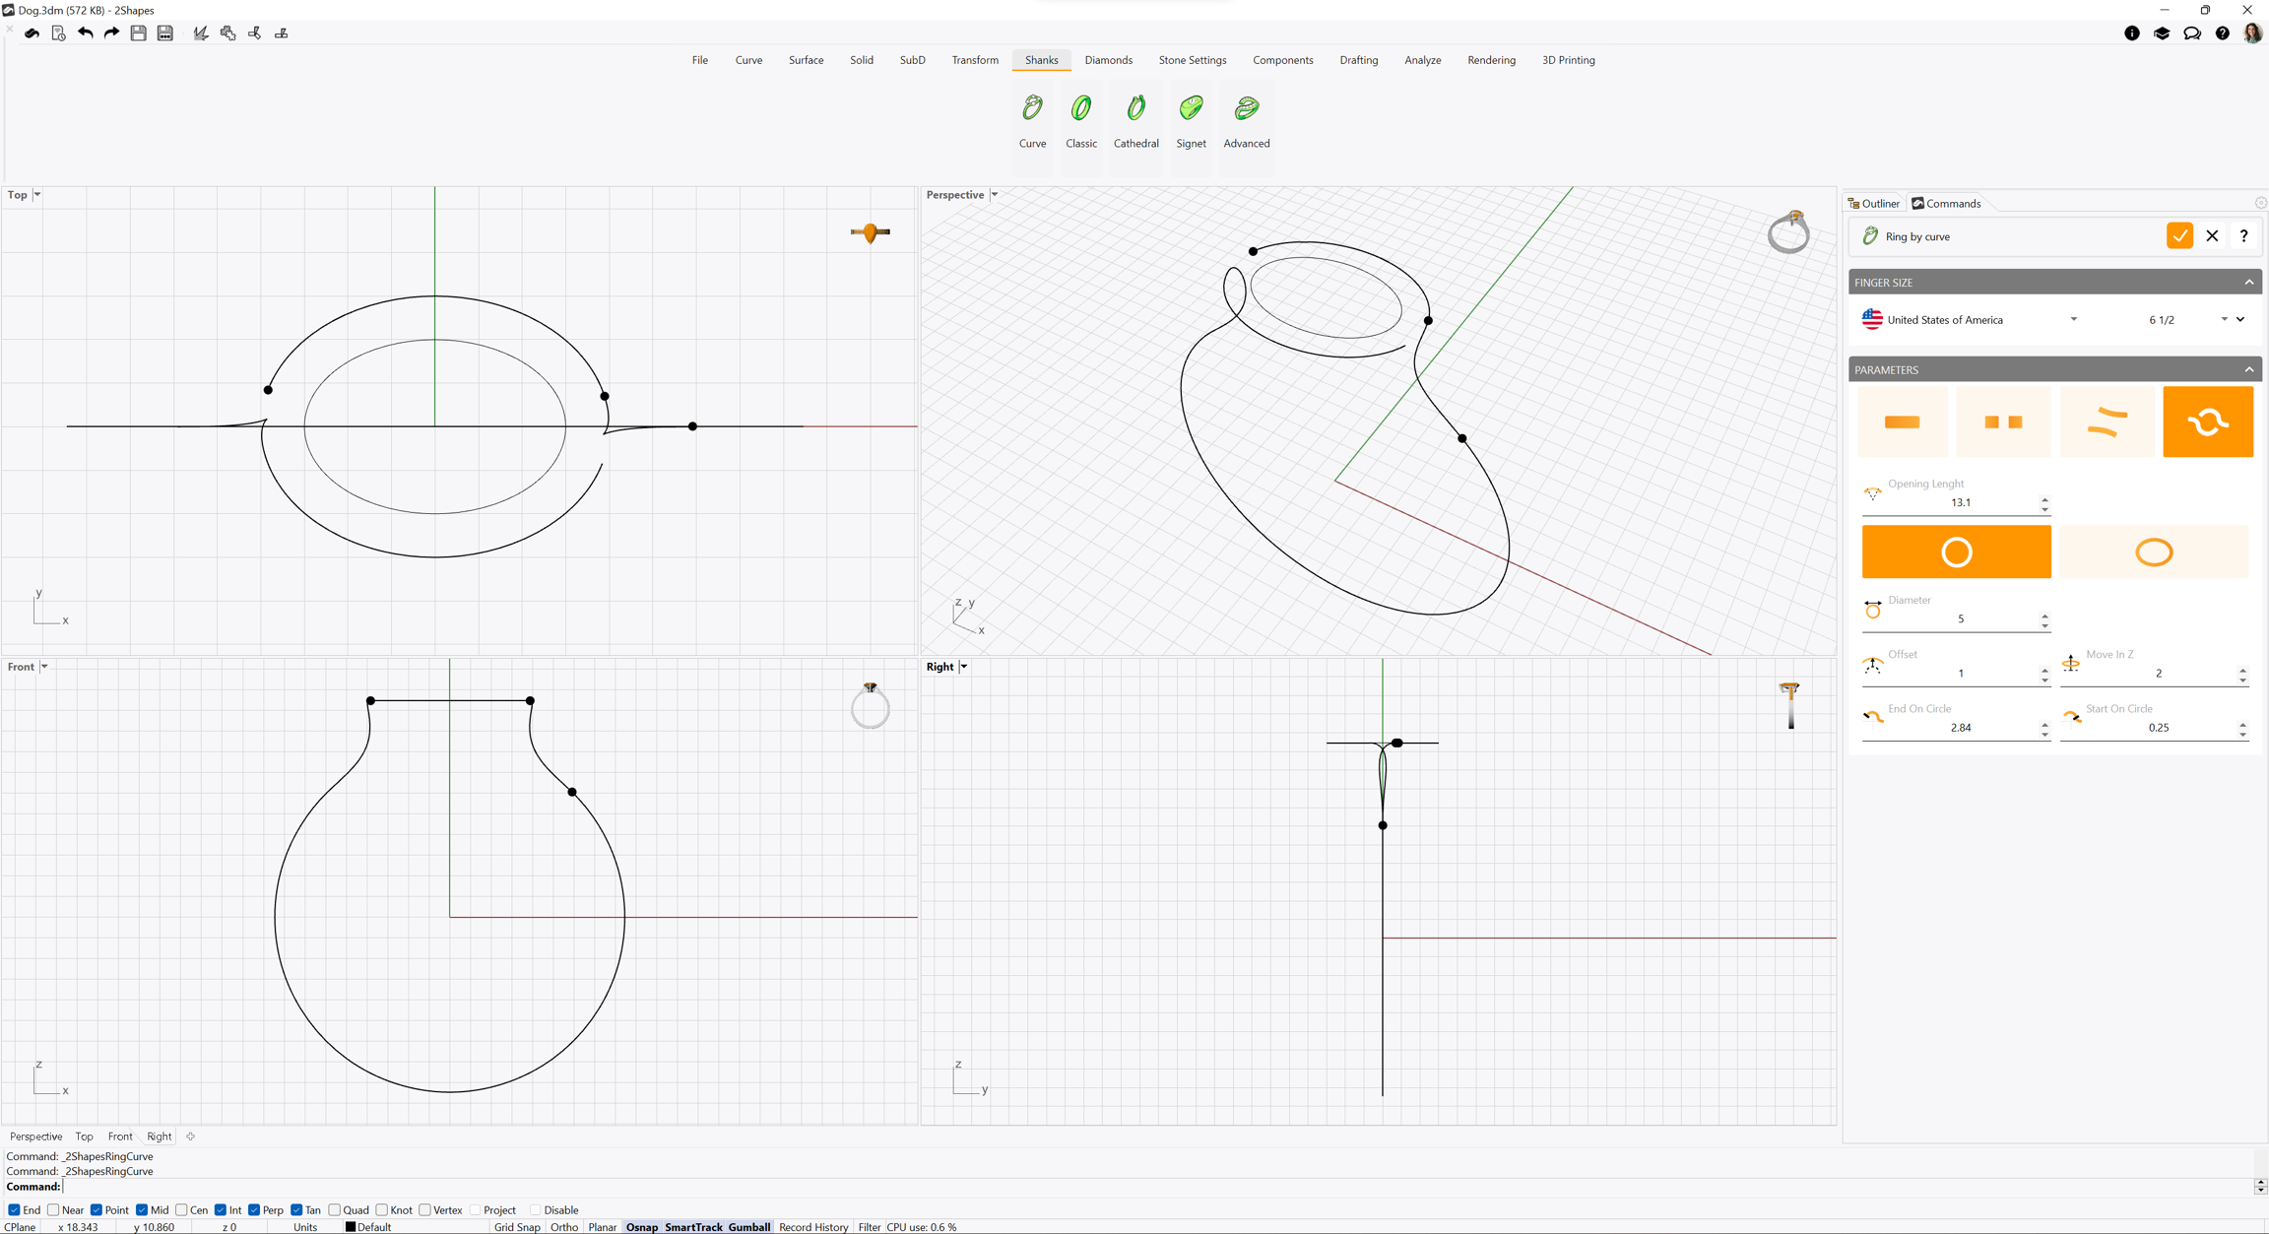Switch to the Outliner panel tab
Viewport: 2269px width, 1234px height.
pyautogui.click(x=1874, y=204)
